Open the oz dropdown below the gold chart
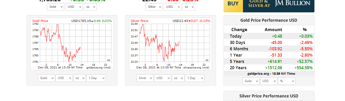Screen dimensions: 345x101 (80, 78)
